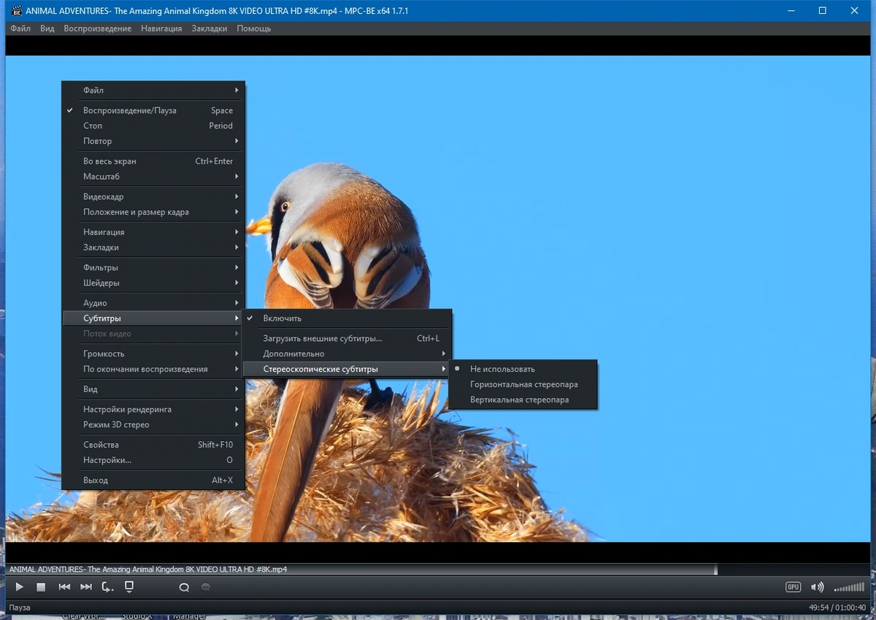The height and width of the screenshot is (620, 876).
Task: Jump to previous file with skip-back icon
Action: [64, 586]
